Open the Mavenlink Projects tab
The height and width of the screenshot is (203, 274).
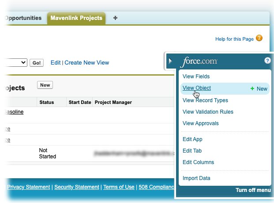tap(76, 18)
